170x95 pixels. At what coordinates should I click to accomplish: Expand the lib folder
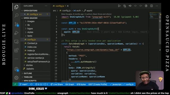click(28, 25)
